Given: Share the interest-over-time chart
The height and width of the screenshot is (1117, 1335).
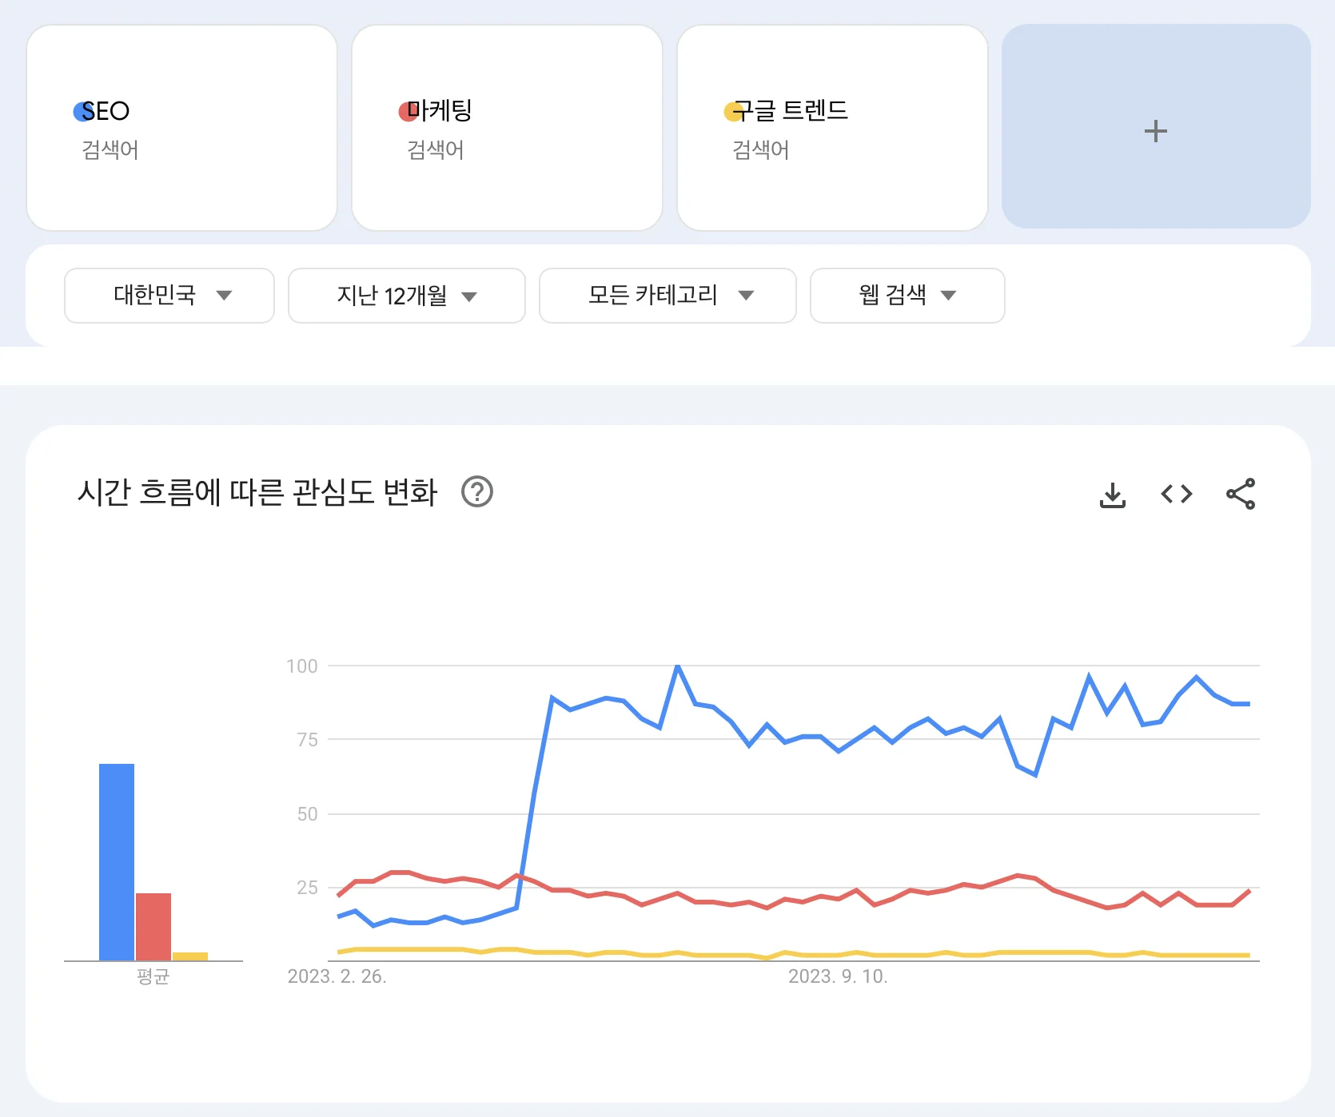Looking at the screenshot, I should pyautogui.click(x=1240, y=494).
